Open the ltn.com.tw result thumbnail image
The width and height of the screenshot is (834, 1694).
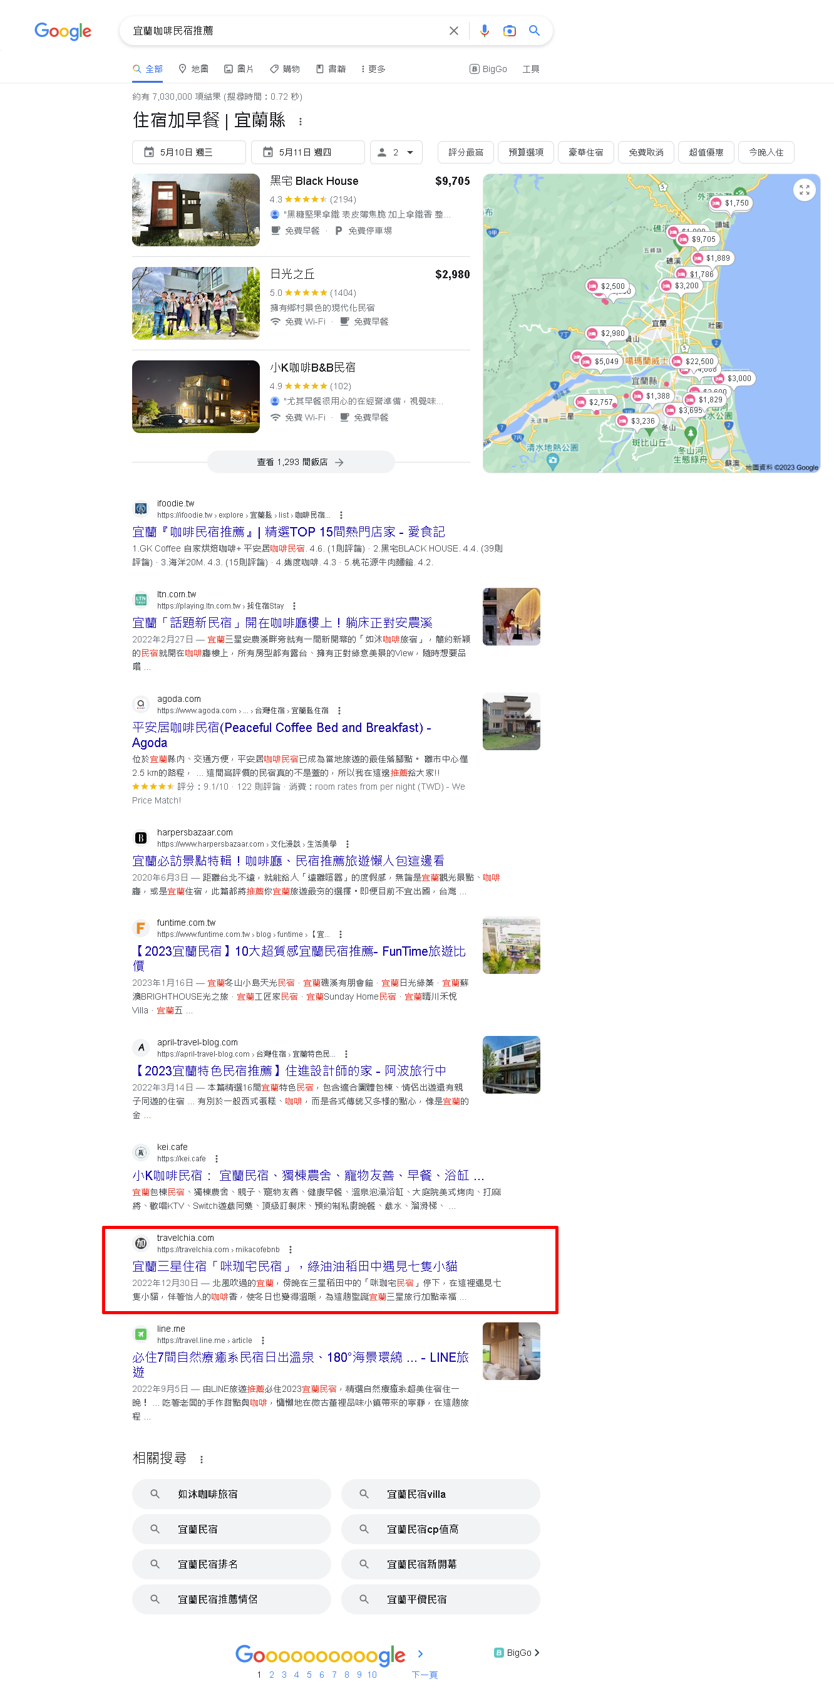point(512,617)
